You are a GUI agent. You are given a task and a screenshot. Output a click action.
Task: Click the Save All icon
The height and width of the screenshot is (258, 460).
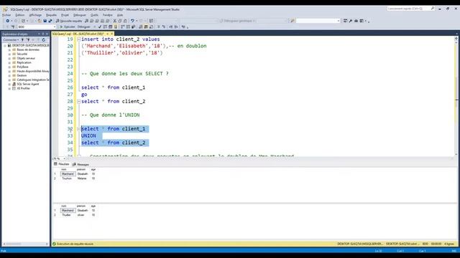pos(50,21)
